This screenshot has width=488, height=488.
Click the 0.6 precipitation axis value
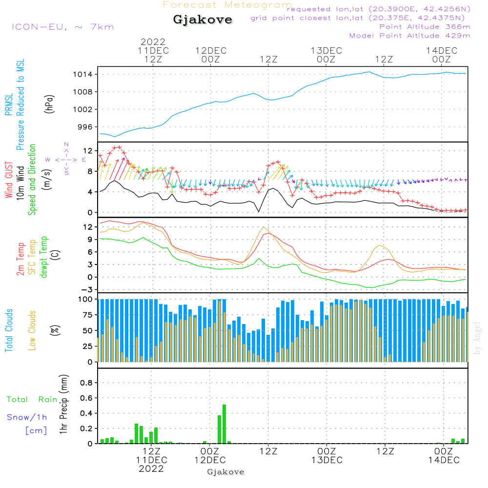(x=86, y=398)
